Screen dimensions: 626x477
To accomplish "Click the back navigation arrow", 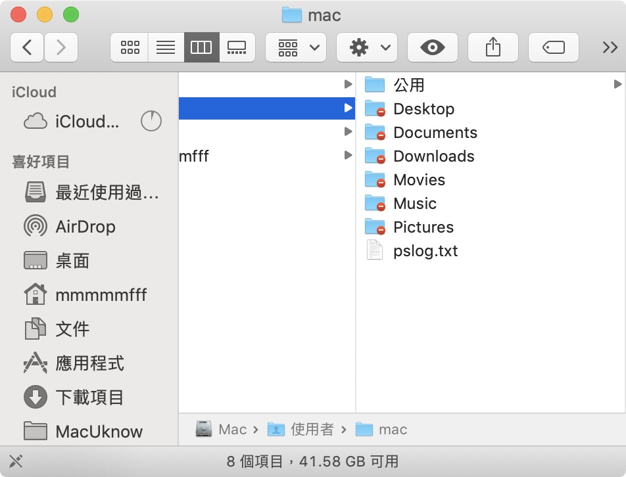I will tap(27, 47).
